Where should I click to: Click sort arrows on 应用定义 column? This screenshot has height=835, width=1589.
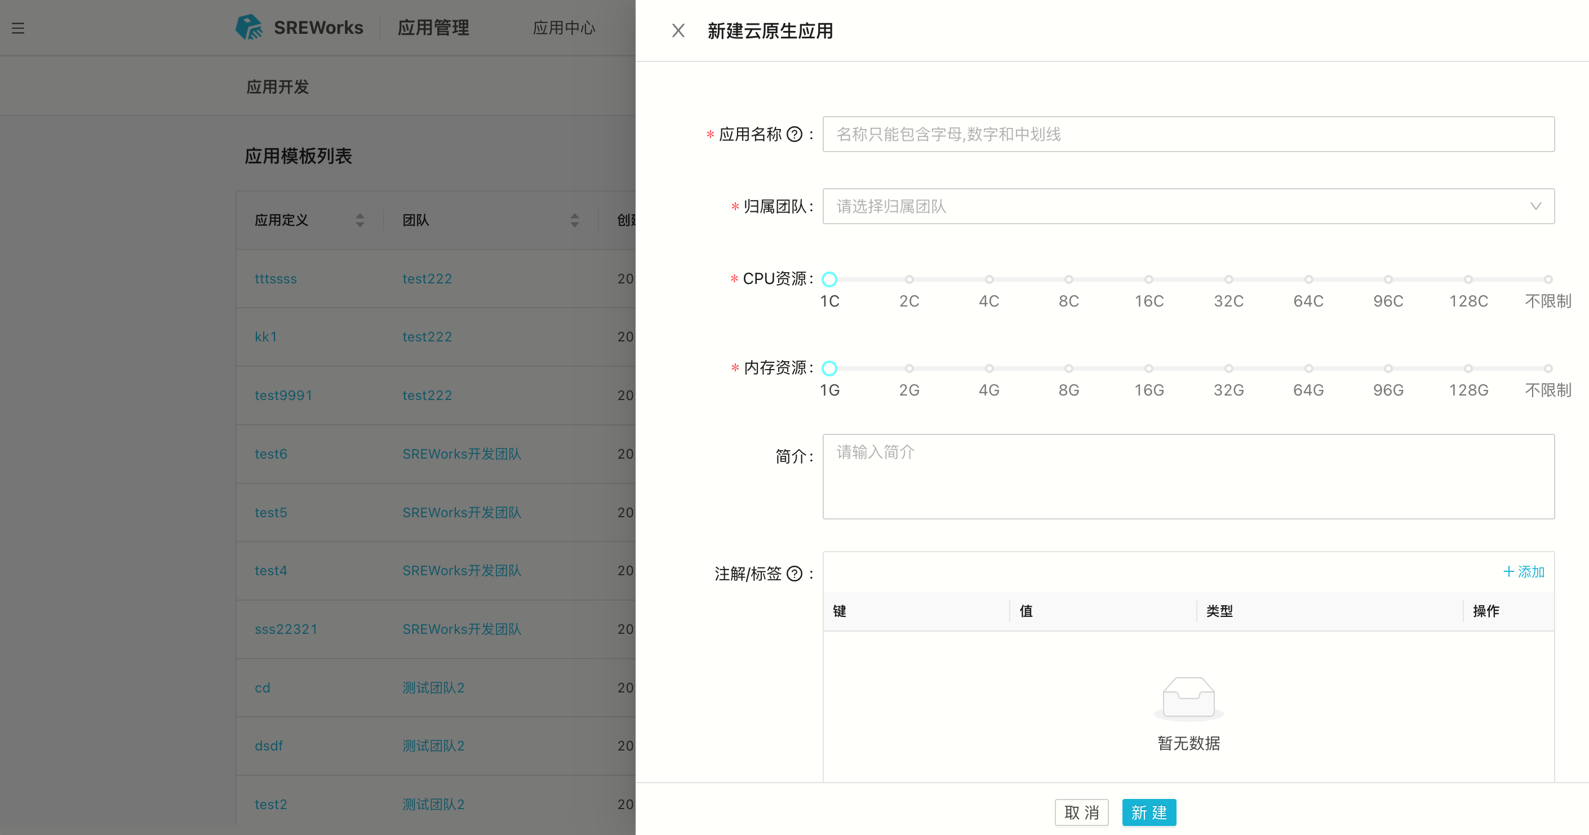(x=359, y=220)
